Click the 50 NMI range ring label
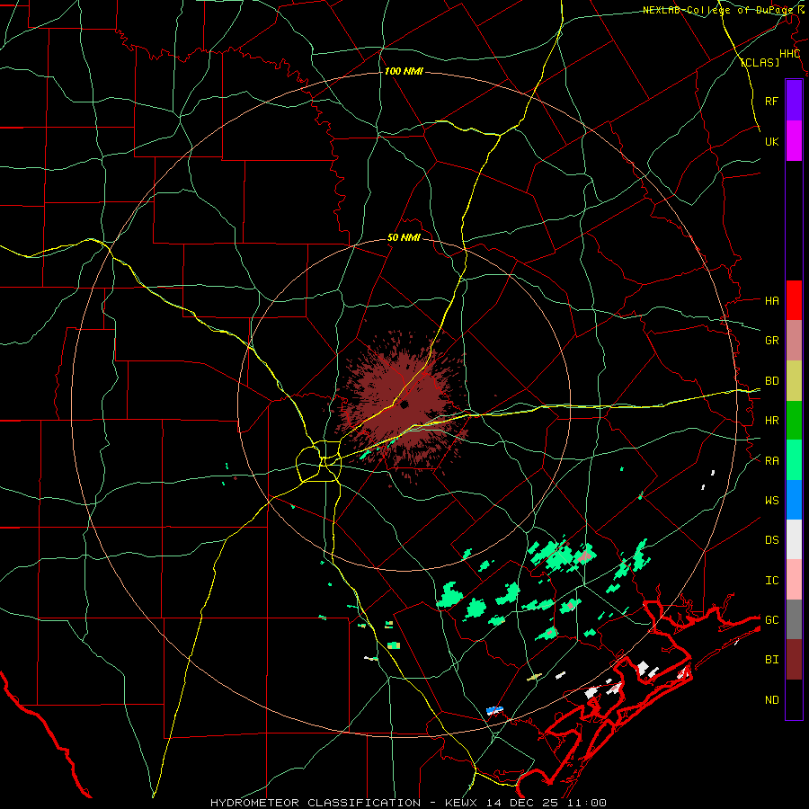 coord(404,238)
